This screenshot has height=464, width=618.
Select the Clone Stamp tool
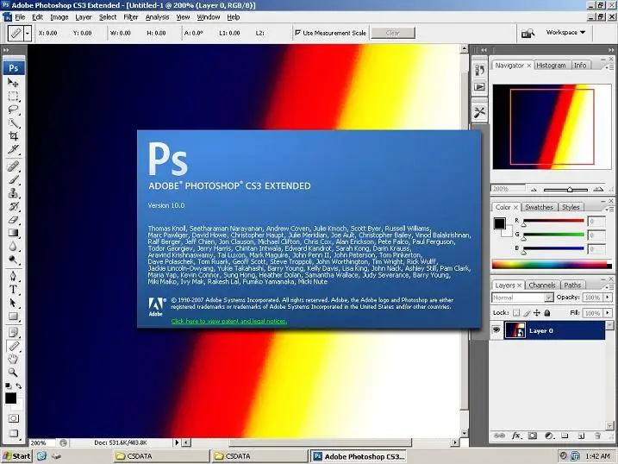13,193
